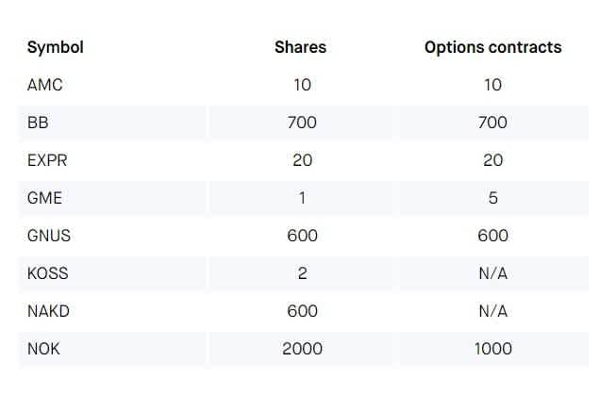Click the Symbol column header
The image size is (600, 395).
pos(55,47)
